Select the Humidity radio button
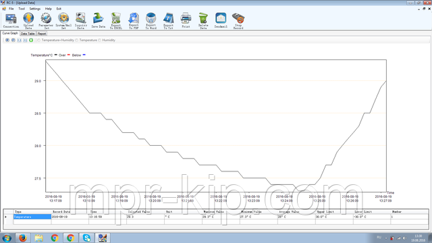 [x=100, y=40]
